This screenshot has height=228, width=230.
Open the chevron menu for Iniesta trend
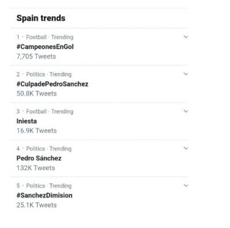click(x=186, y=111)
